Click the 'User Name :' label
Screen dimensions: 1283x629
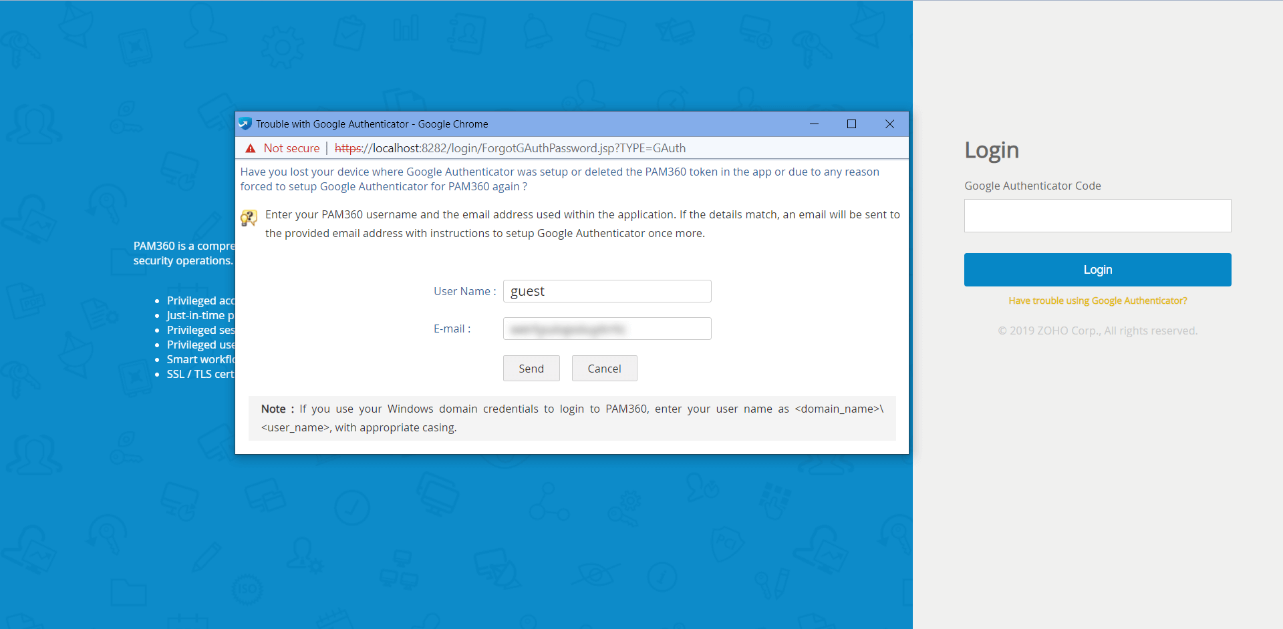[x=465, y=291]
